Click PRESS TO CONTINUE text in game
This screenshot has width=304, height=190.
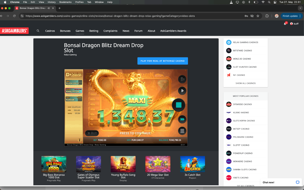point(135,133)
